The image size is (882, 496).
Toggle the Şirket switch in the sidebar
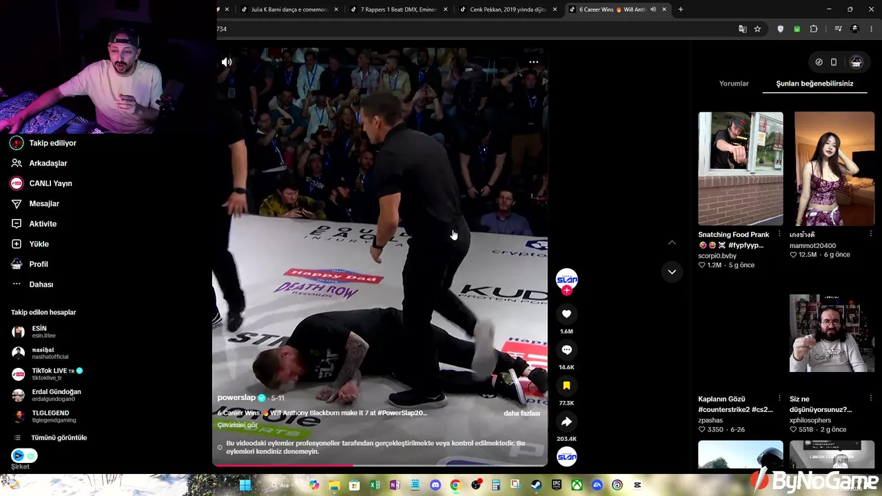[24, 456]
